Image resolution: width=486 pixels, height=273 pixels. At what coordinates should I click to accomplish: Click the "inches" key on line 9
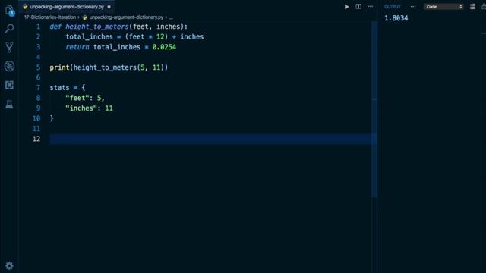click(81, 108)
